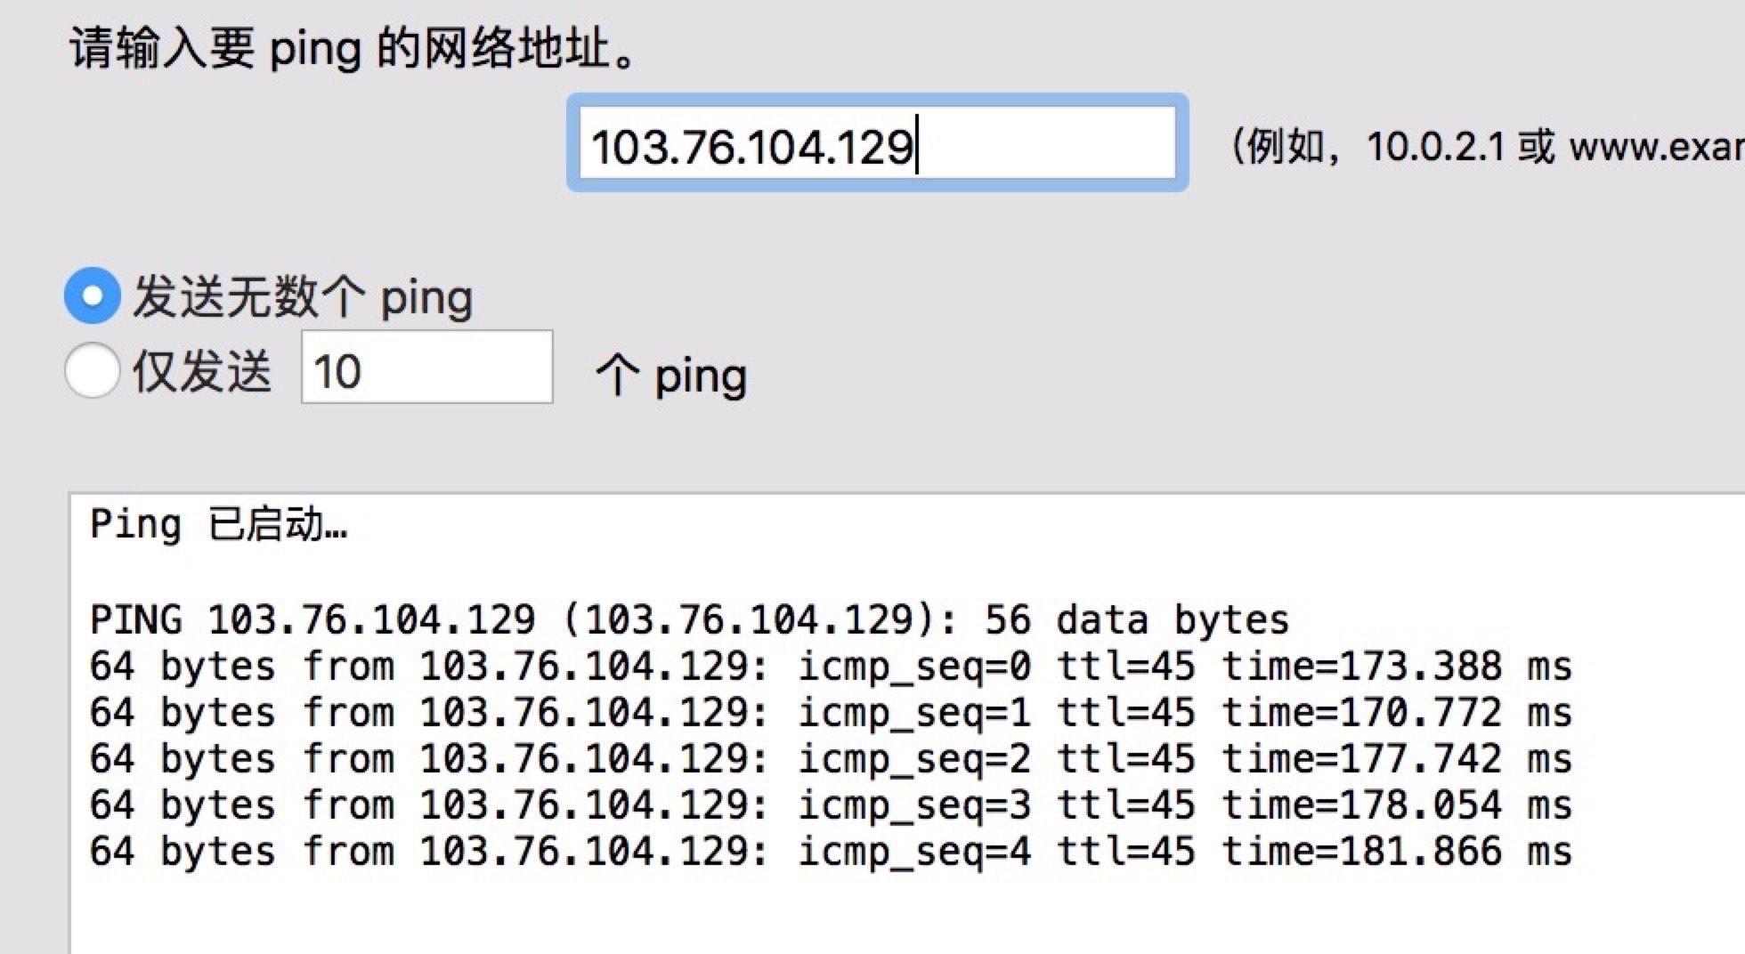Click the icmp_seq=0 text in output
The image size is (1745, 954).
[913, 667]
